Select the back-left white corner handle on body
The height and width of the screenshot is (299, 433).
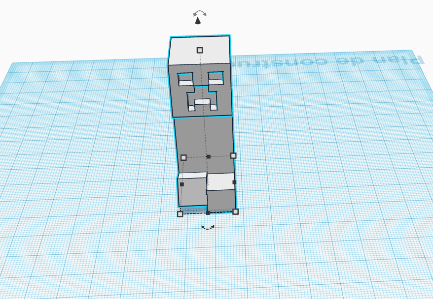click(x=183, y=157)
